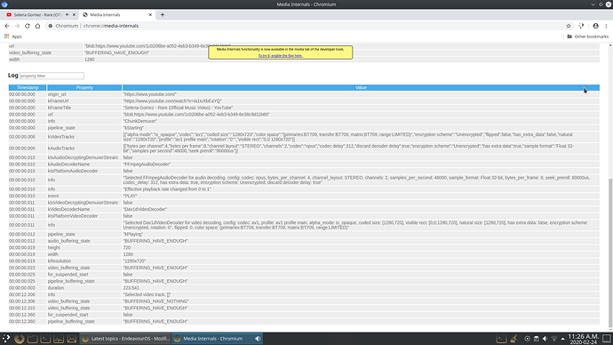613x345 pixels.
Task: Sort by the Timestamp column header
Action: pos(28,88)
